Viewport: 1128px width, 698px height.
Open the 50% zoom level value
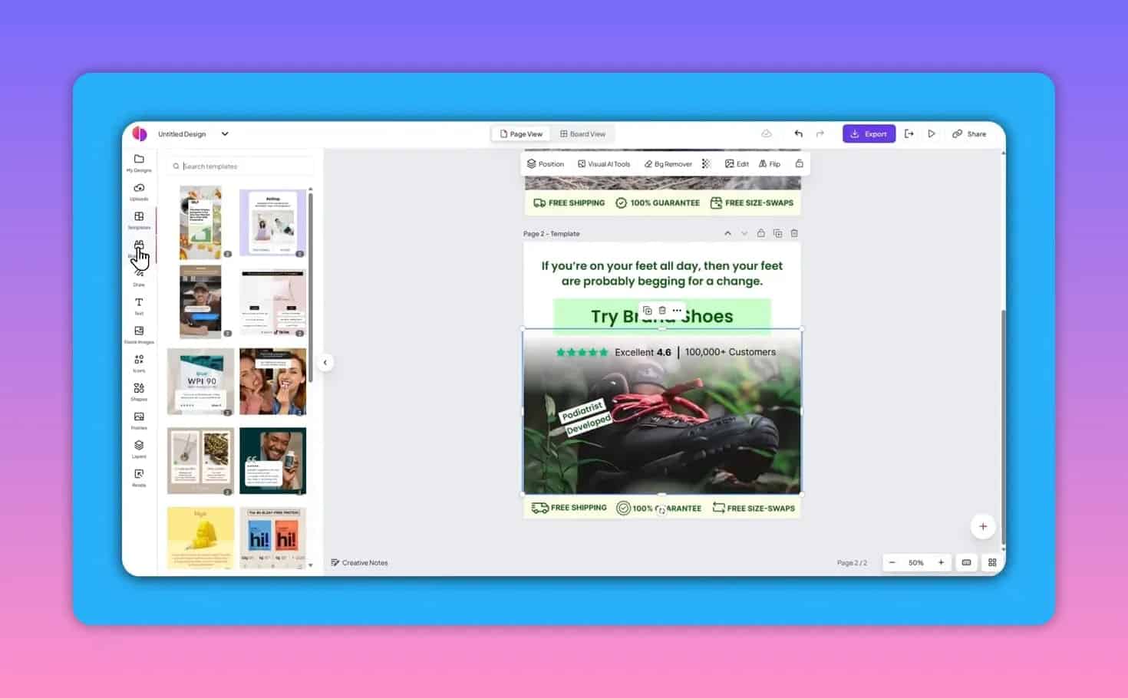point(916,562)
